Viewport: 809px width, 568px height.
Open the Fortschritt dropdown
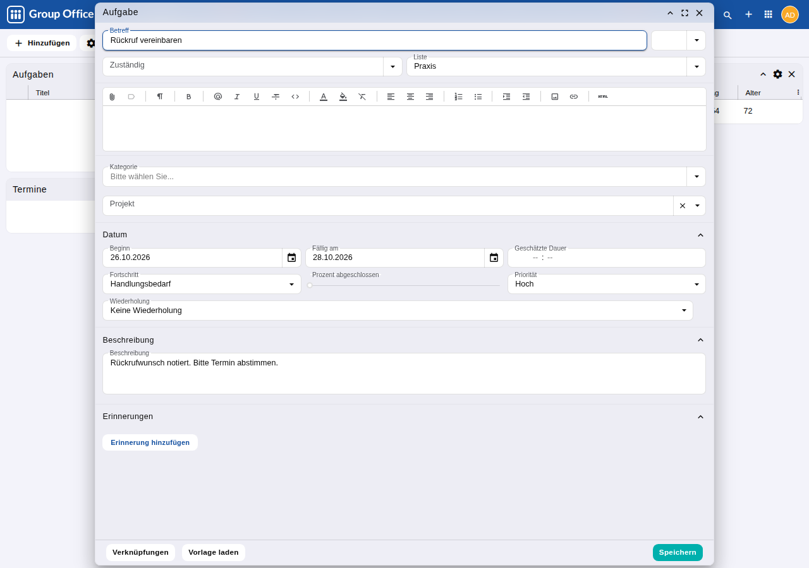tap(291, 284)
